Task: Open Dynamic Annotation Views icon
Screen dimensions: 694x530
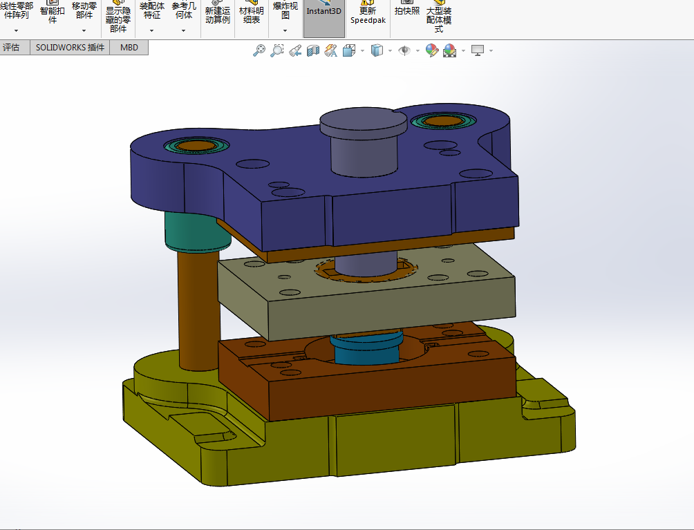Action: (330, 50)
